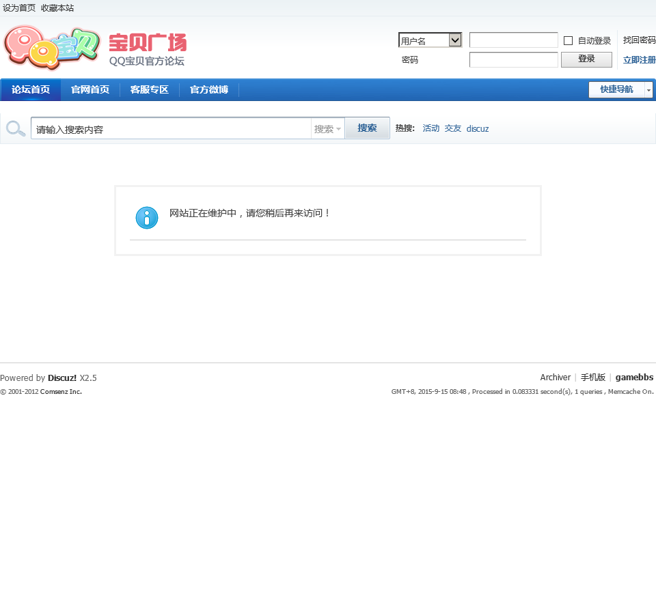The height and width of the screenshot is (596, 656).
Task: Open the 搜索 type dropdown in search bar
Action: tap(327, 129)
